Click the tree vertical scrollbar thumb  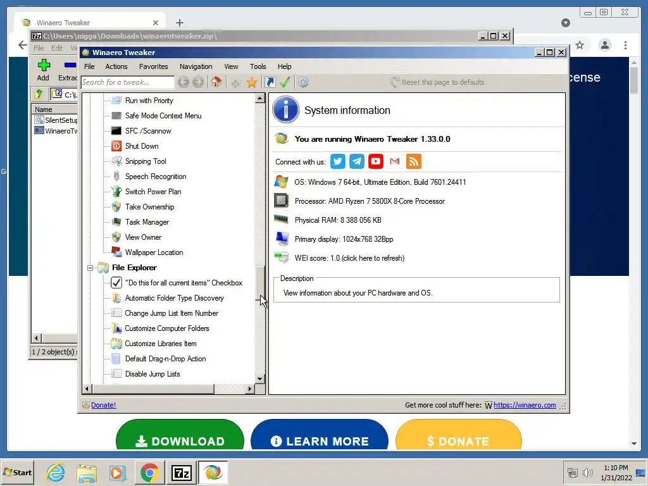260,283
